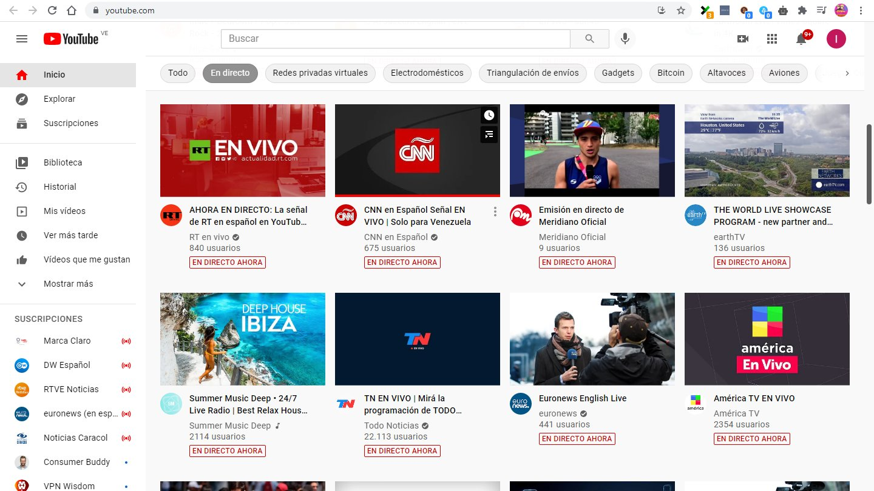
Task: Open the euronews channel avatar
Action: point(521,404)
